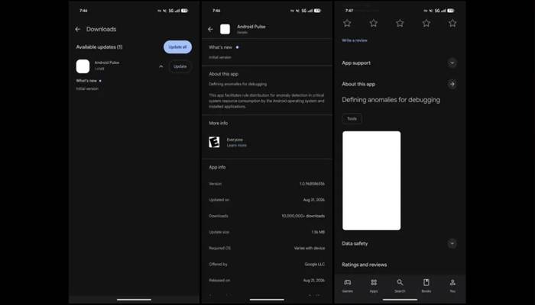Select the Update size row
The image size is (535, 305).
[x=267, y=232]
